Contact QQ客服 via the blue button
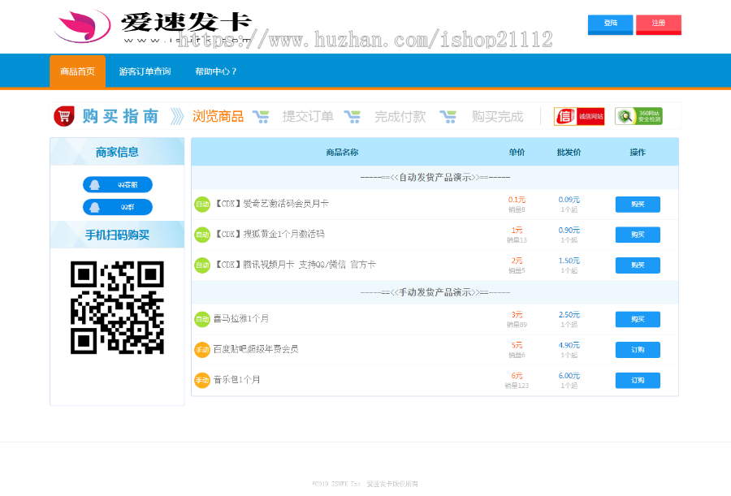 click(118, 184)
